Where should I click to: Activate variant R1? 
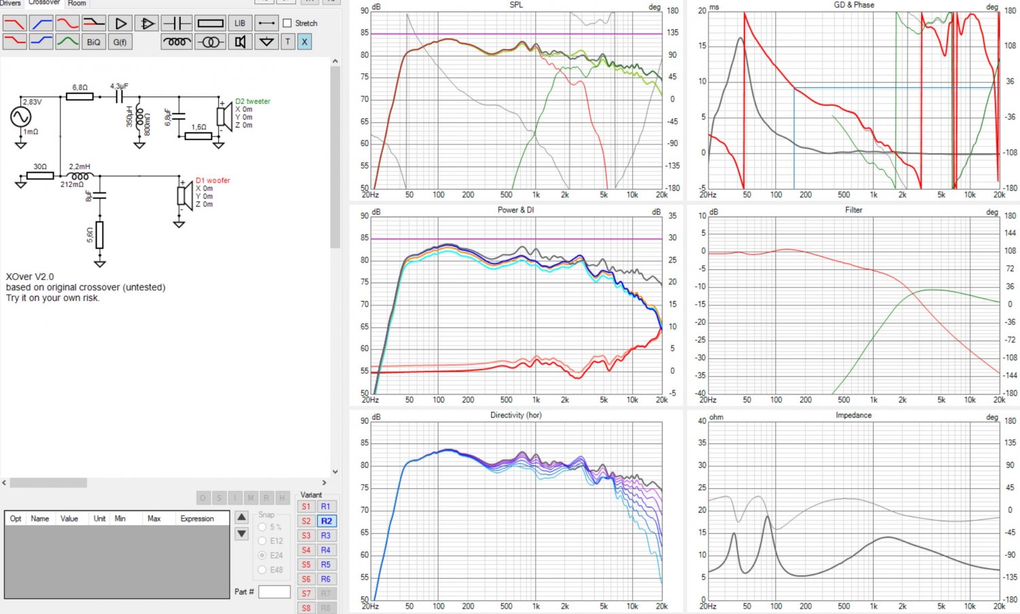point(326,507)
